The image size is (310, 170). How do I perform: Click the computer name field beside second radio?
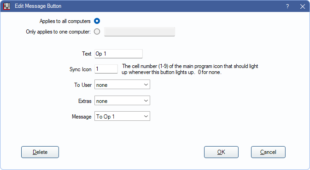(x=140, y=32)
